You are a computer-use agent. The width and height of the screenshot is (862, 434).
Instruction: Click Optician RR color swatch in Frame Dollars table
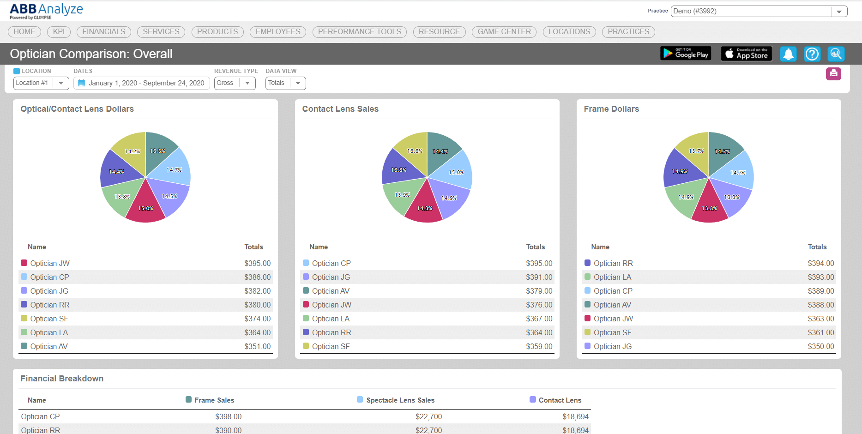(x=587, y=263)
